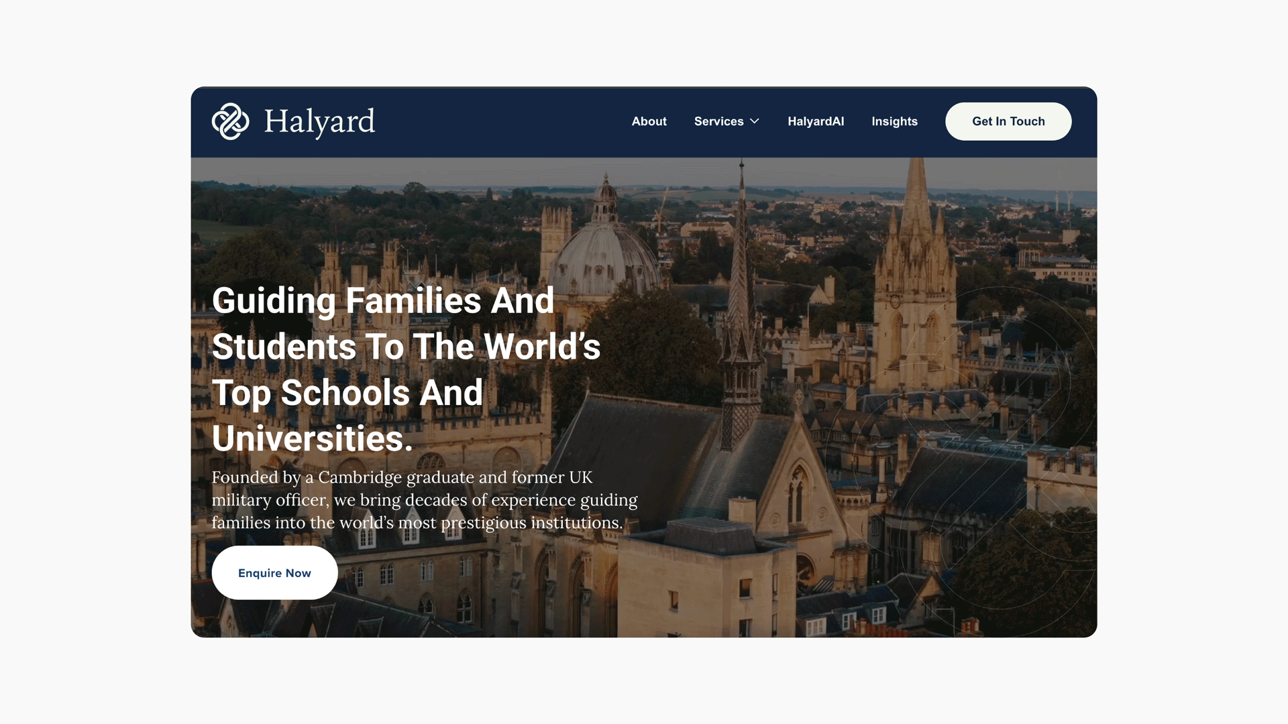Click the Get In Touch button

coord(1008,121)
